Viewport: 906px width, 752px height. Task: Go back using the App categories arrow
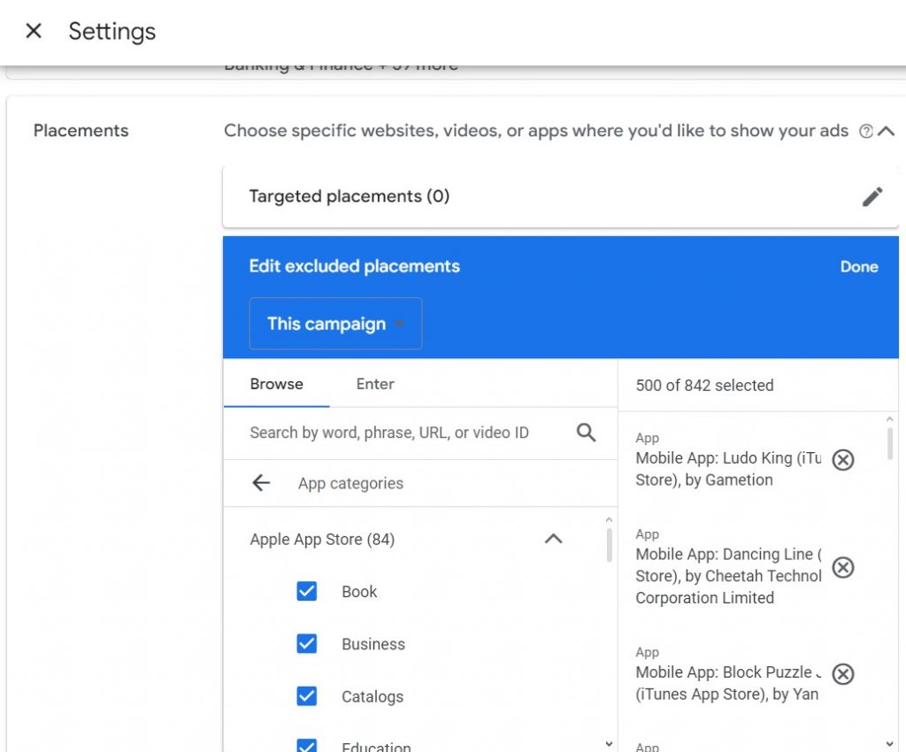click(x=261, y=483)
